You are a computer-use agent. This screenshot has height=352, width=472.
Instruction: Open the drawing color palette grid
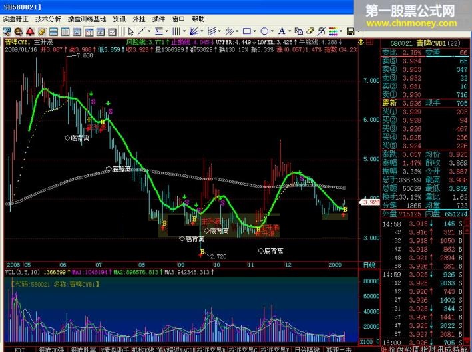(x=333, y=31)
